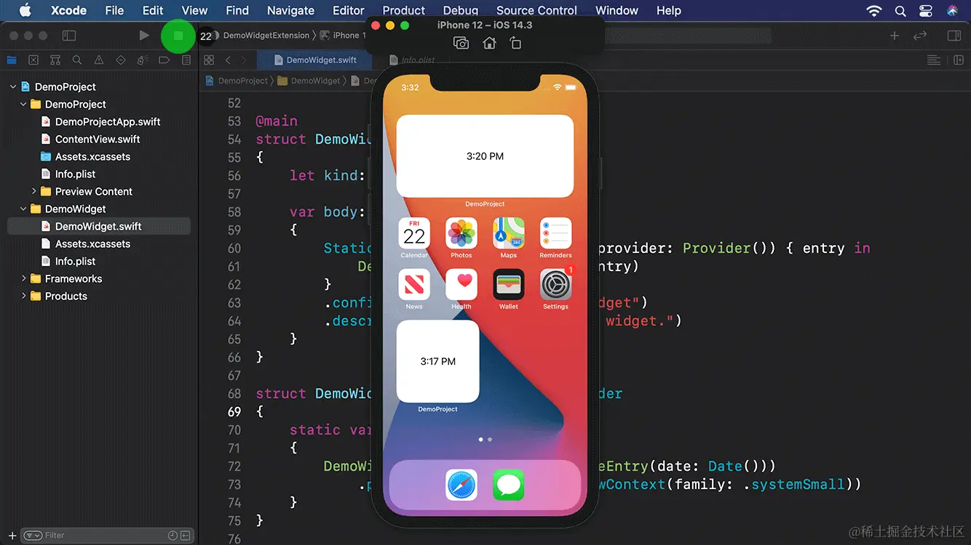971x545 pixels.
Task: Open Settings app in simulator
Action: pos(555,285)
